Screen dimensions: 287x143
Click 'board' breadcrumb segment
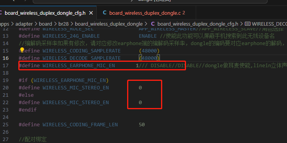click(x=45, y=24)
